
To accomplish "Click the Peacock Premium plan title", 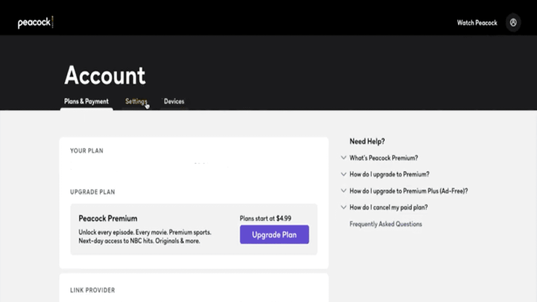I will coord(108,218).
